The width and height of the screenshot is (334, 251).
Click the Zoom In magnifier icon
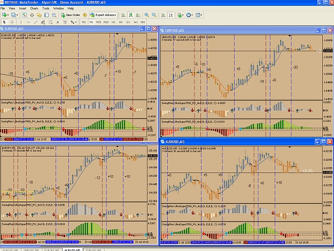click(x=146, y=15)
